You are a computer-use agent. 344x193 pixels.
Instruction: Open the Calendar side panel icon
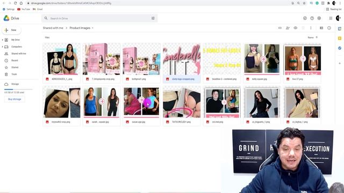click(340, 28)
